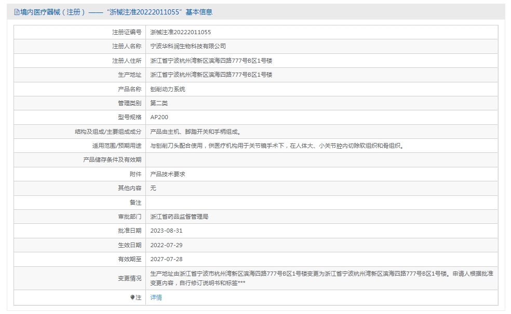This screenshot has height=314, width=511.
Task: Select the model specification AP200
Action: point(159,117)
